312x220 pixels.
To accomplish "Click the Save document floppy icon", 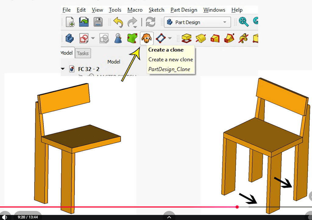I will (98, 22).
